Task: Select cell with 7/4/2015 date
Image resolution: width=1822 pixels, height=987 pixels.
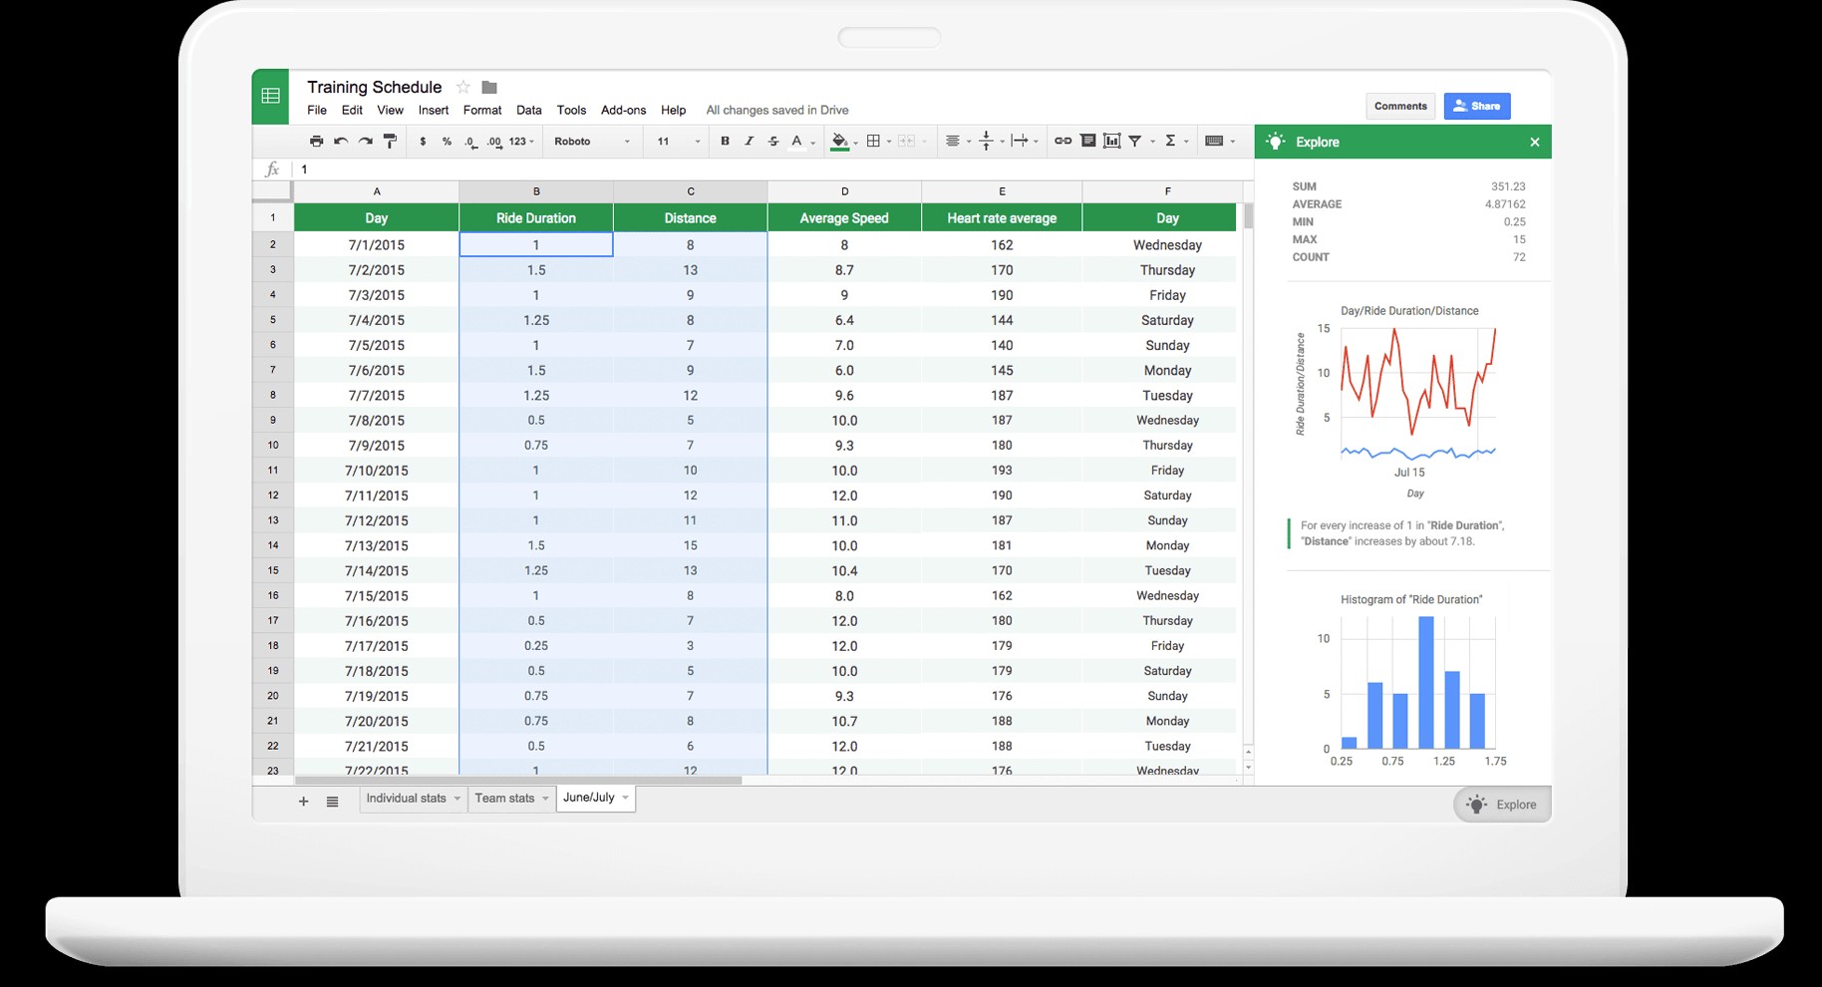Action: [377, 319]
